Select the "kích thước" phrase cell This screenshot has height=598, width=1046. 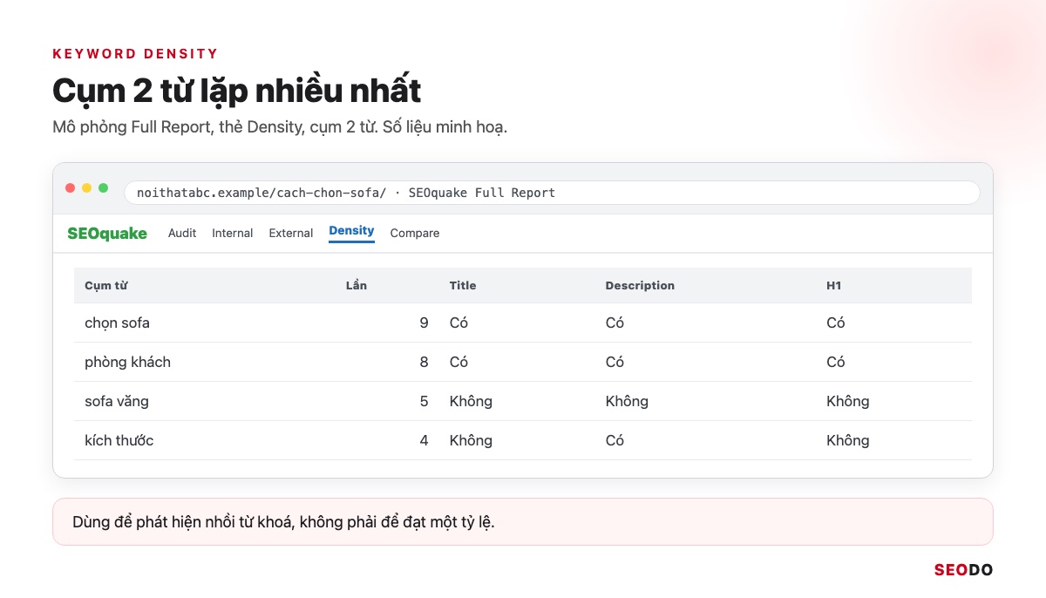point(119,440)
